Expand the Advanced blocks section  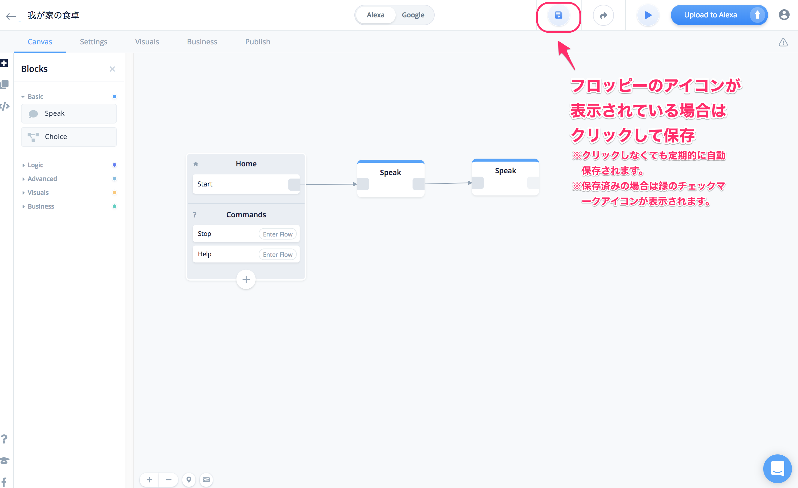coord(42,179)
